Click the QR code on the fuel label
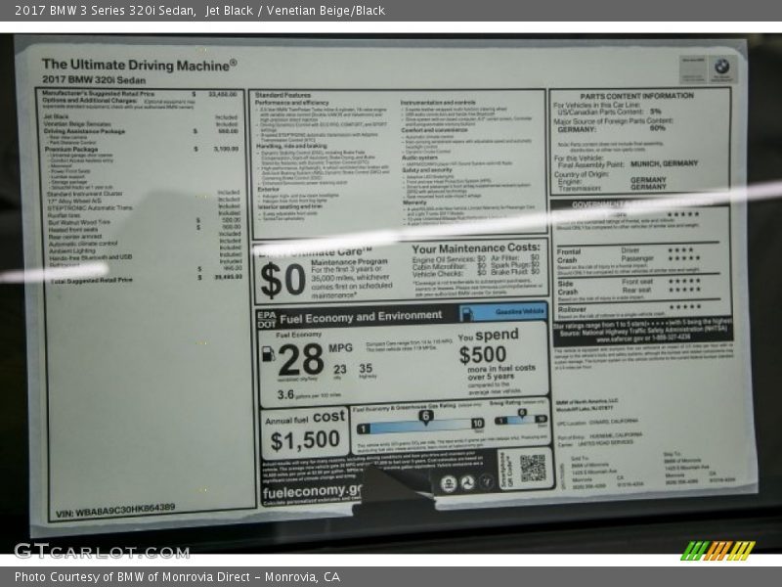This screenshot has width=782, height=587. tap(533, 469)
